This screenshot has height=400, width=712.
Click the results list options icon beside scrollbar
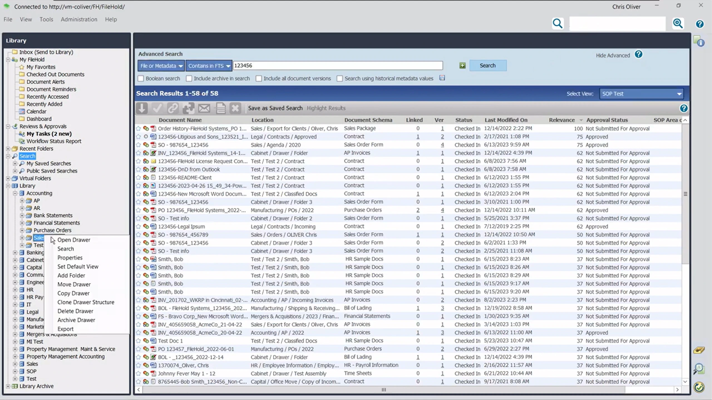coord(685,194)
